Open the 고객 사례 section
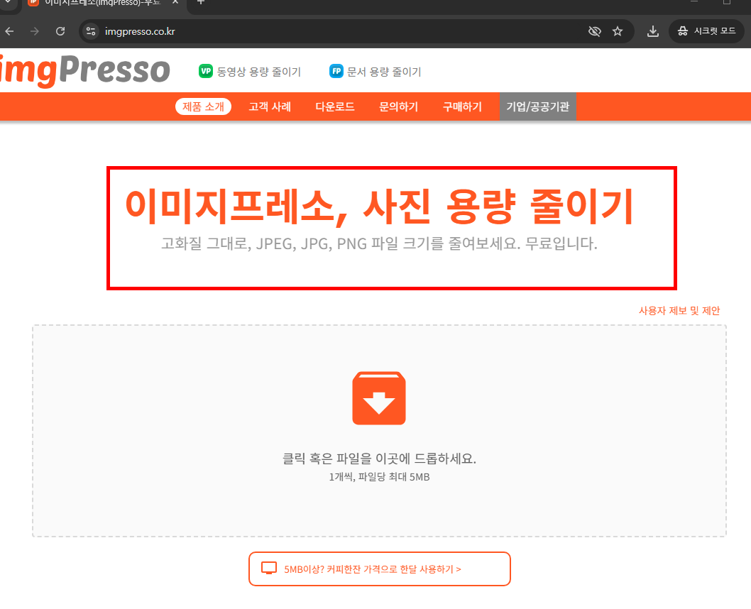Viewport: 751px width, 609px height. tap(270, 106)
